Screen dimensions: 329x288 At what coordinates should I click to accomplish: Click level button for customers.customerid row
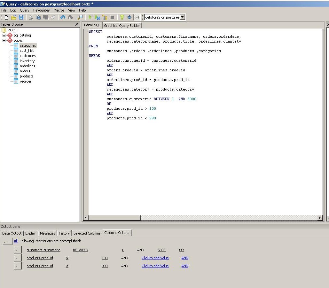(18, 250)
